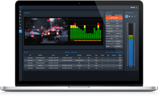Stop the loudness meter with the stop button

(132, 16)
